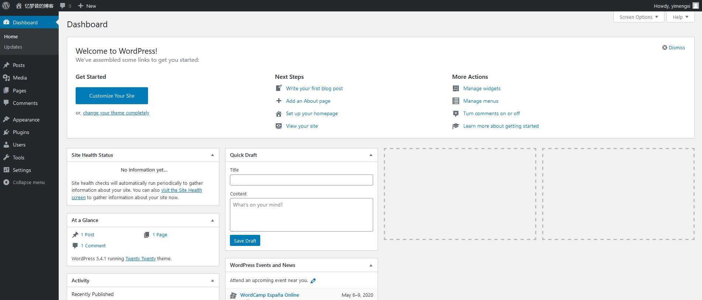Select Updates in the Dashboard submenu

tap(13, 47)
